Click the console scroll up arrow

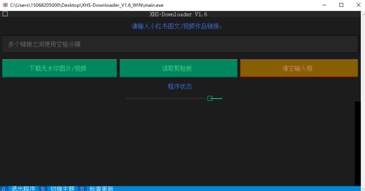(363, 14)
